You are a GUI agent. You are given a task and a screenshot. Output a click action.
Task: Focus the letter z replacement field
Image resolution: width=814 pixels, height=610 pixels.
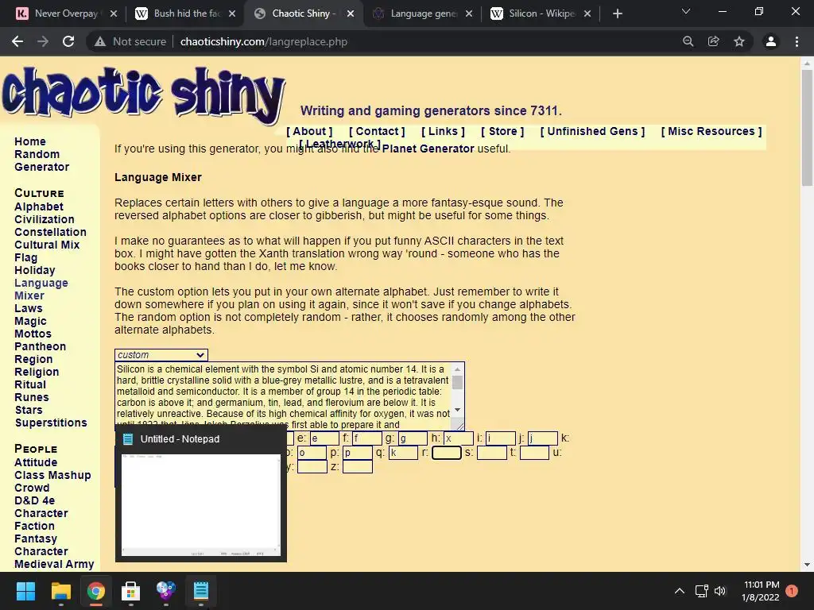357,466
